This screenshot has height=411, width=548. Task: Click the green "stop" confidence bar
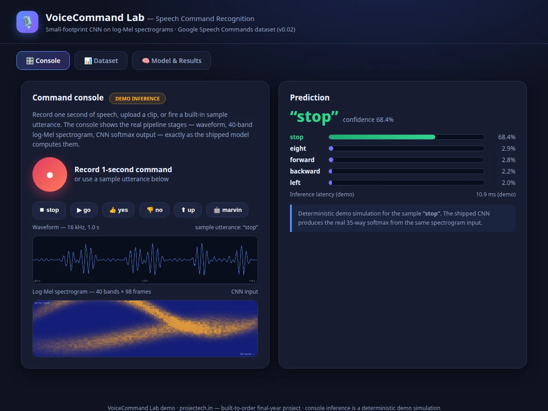[406, 137]
